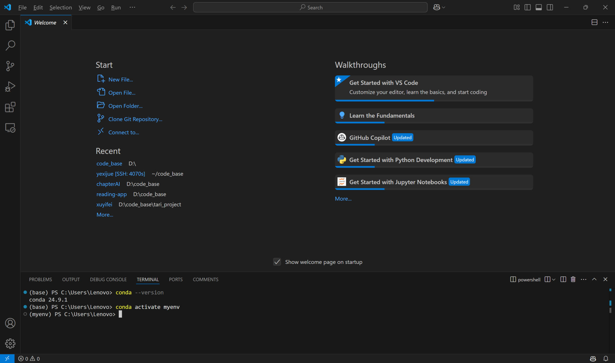Switch to the PORTS tab

click(x=176, y=279)
